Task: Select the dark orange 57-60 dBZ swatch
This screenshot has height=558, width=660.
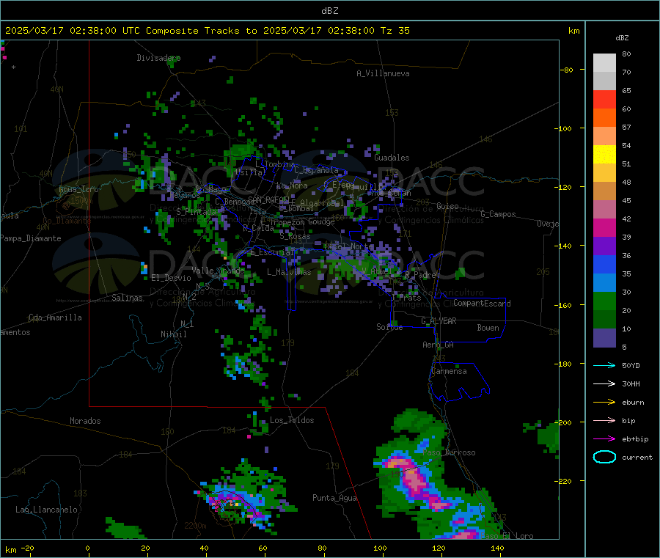Action: [x=604, y=118]
